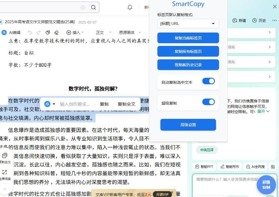Image resolution: width=279 pixels, height=197 pixels.
Task: Click the search magnifier icon
Action: click(94, 7)
